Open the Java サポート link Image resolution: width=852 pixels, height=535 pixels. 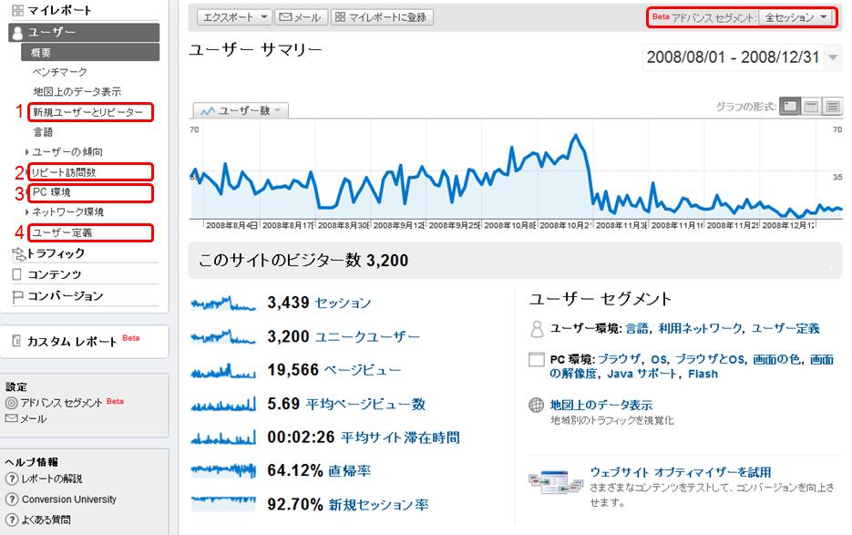coord(642,374)
